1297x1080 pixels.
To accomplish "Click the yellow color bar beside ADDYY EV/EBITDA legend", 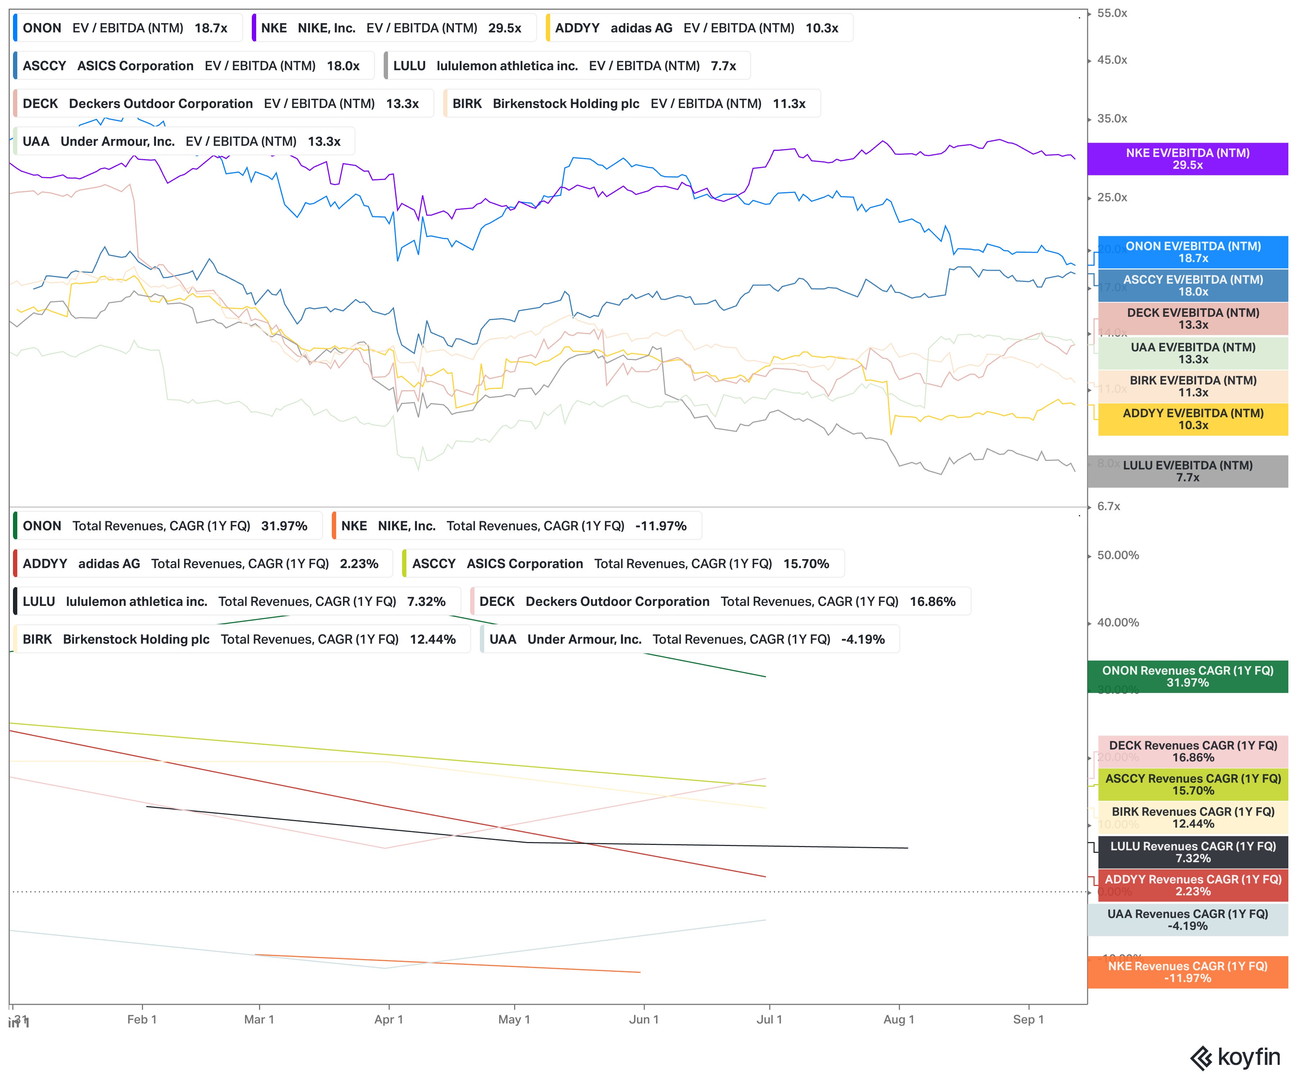I will [x=548, y=28].
